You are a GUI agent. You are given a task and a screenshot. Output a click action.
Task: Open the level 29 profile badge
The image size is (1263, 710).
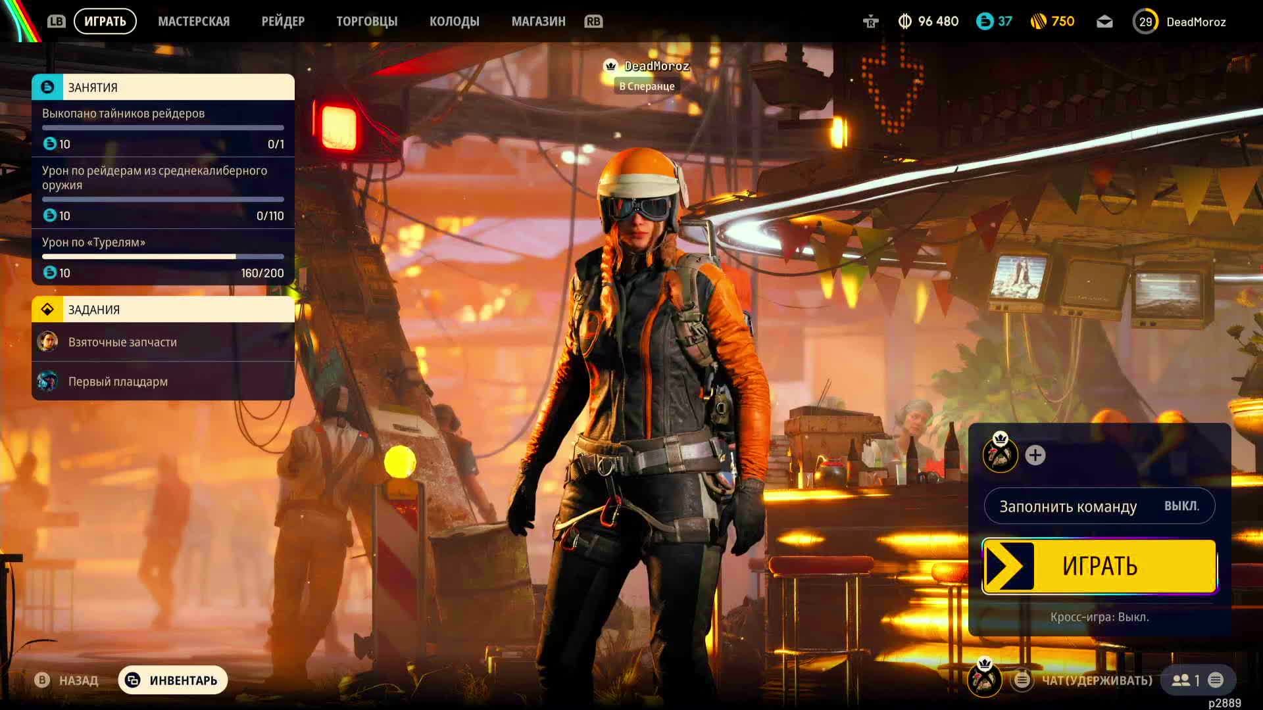[x=1145, y=22]
